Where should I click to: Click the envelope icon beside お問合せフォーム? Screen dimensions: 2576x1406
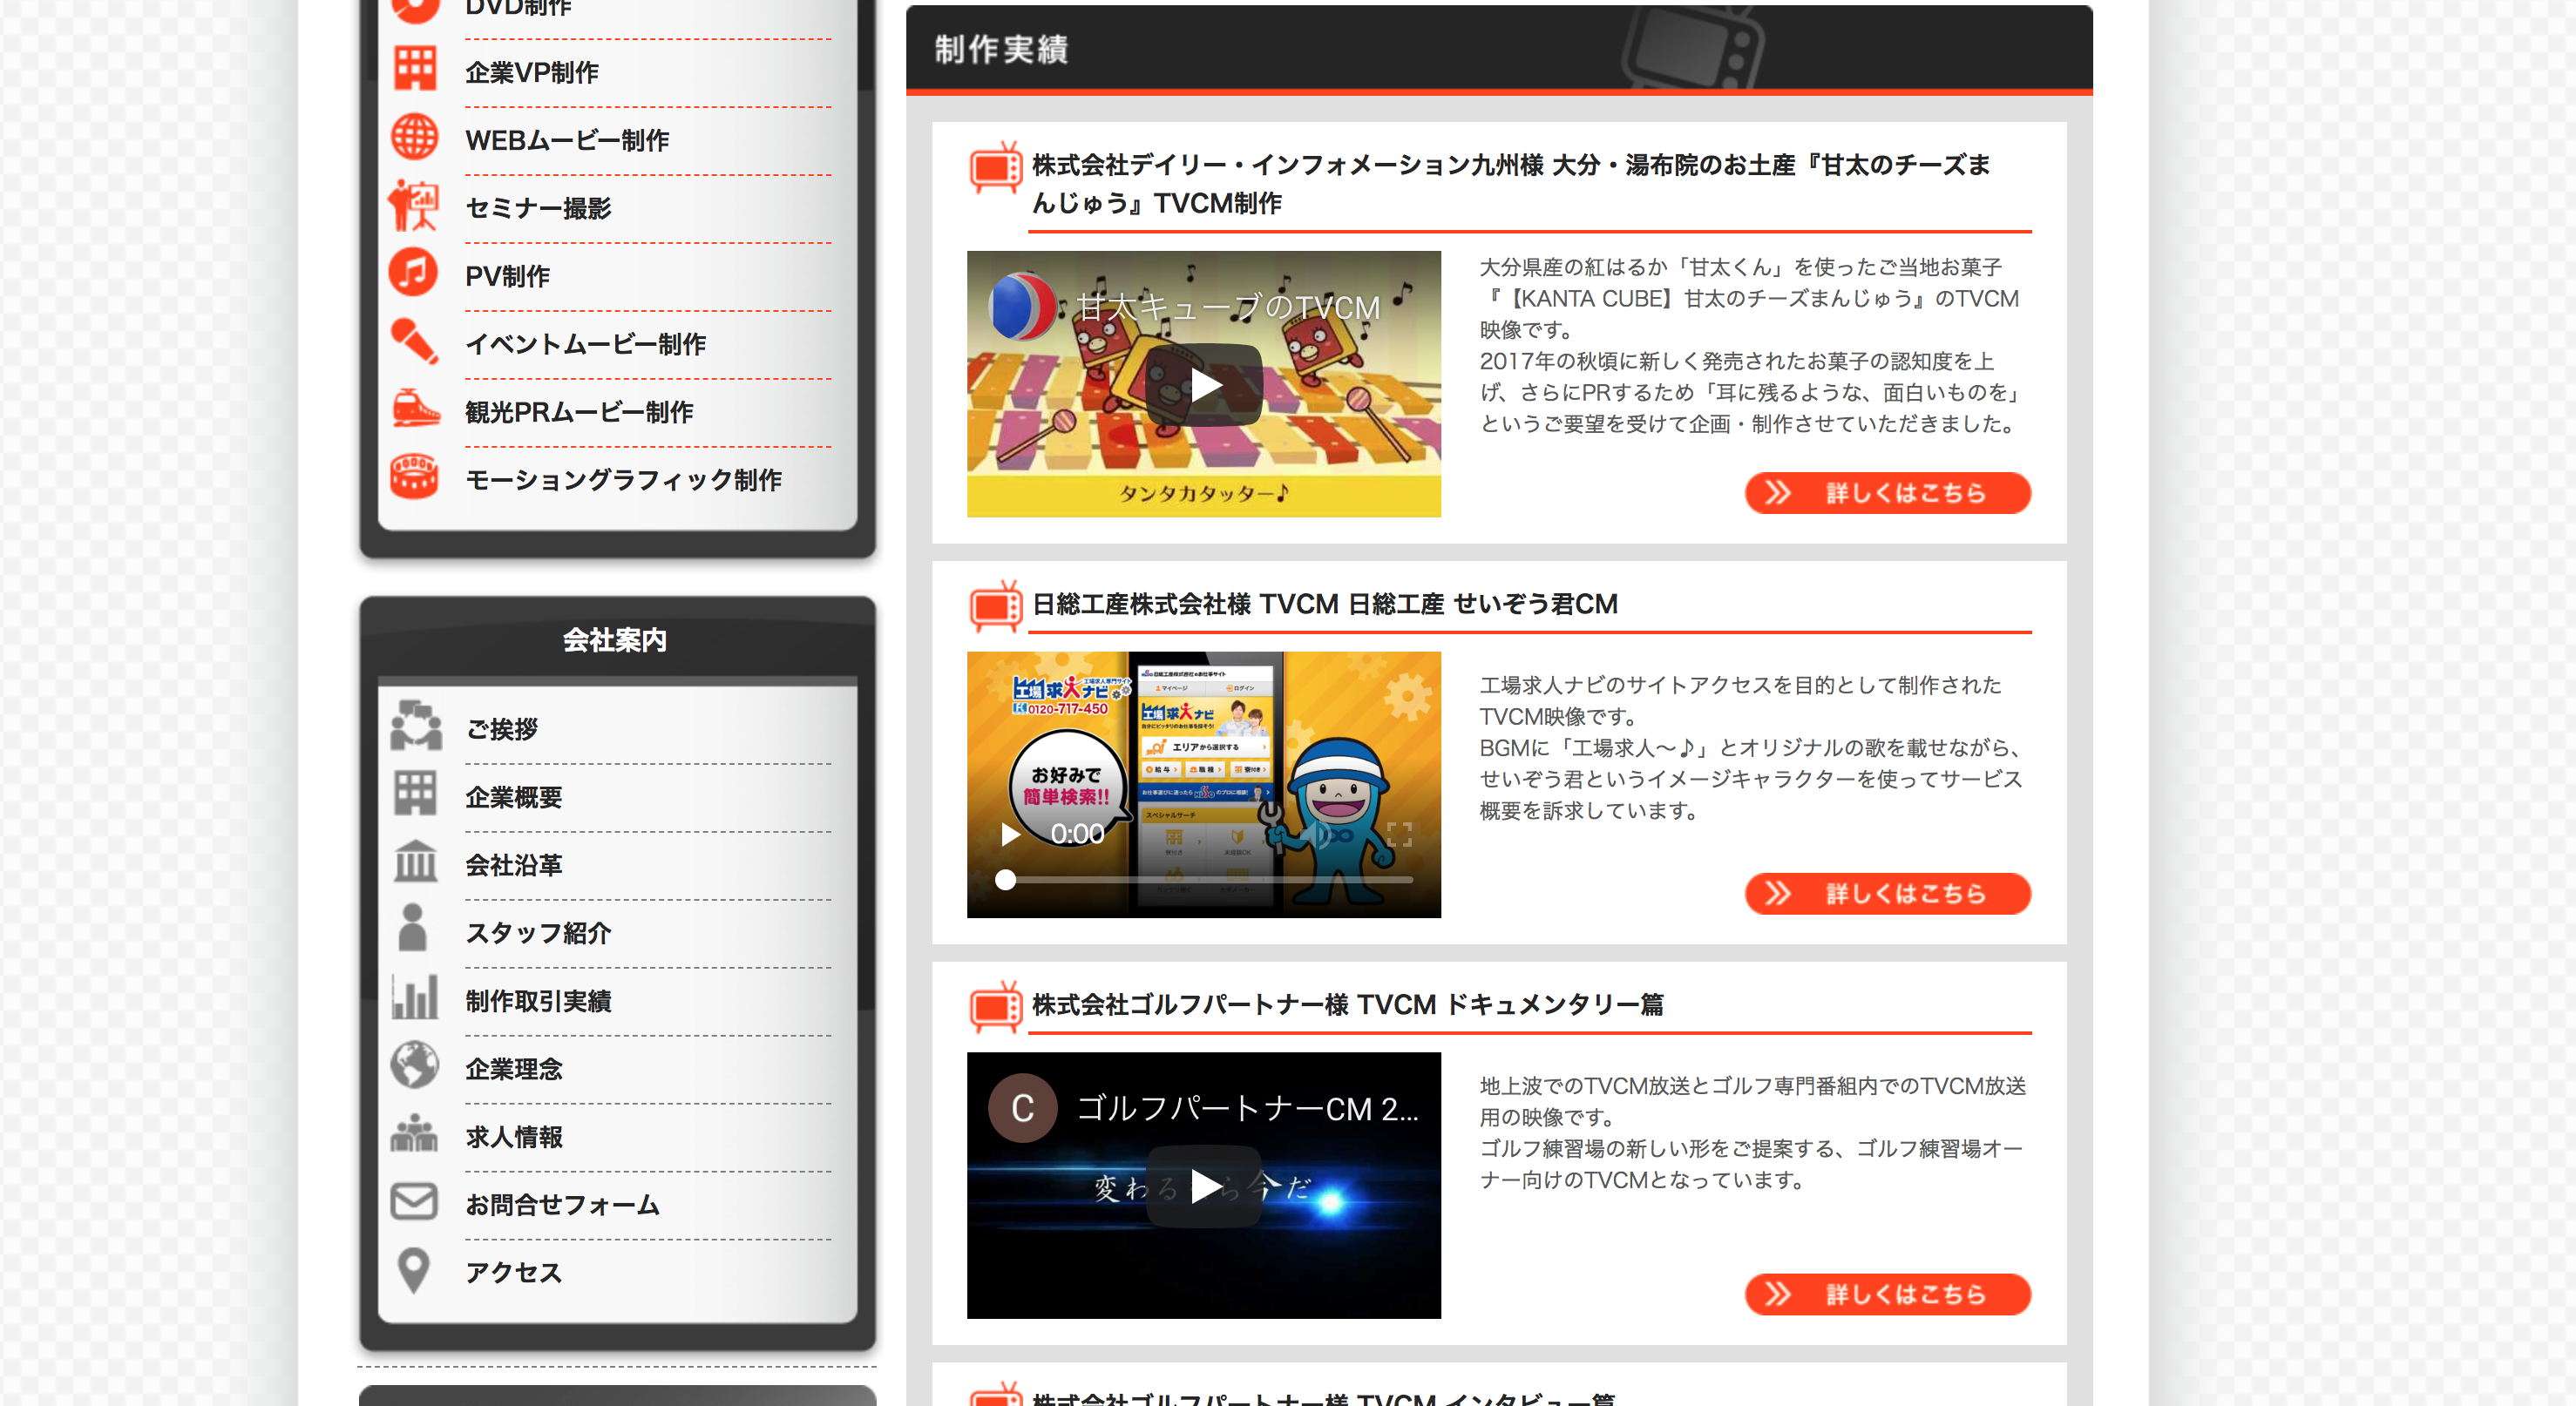pos(414,1202)
